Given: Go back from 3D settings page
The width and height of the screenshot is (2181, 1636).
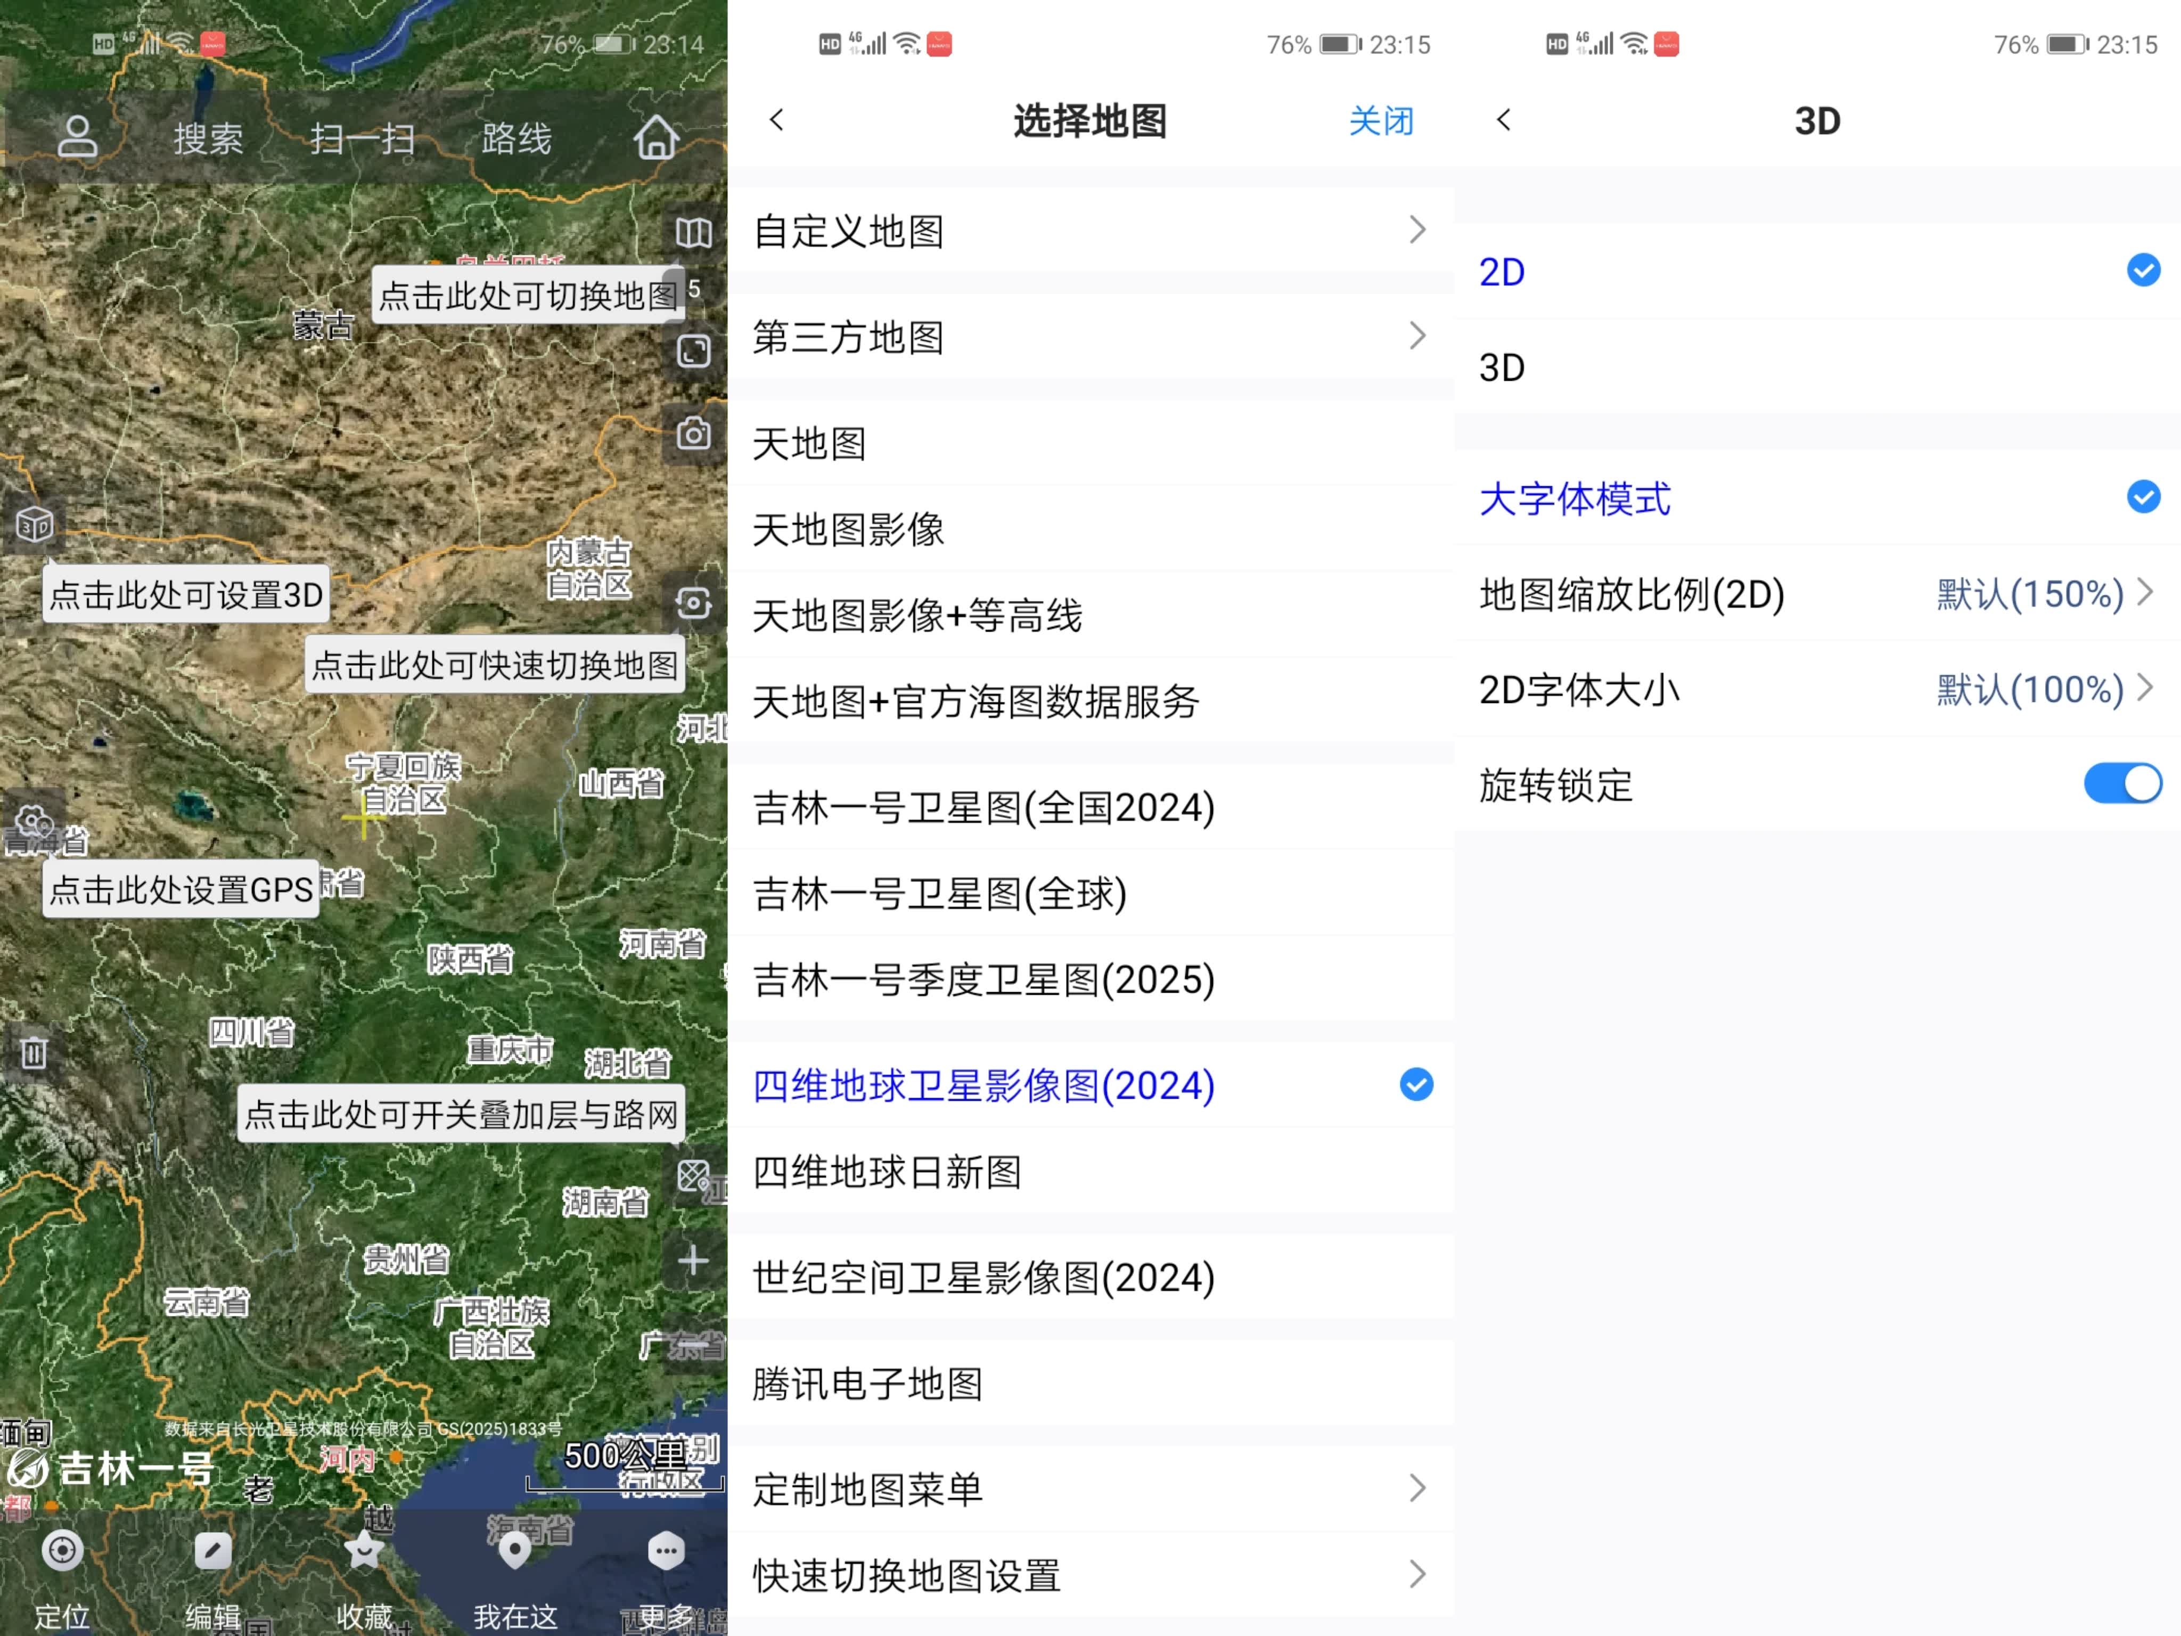Looking at the screenshot, I should [x=1504, y=120].
